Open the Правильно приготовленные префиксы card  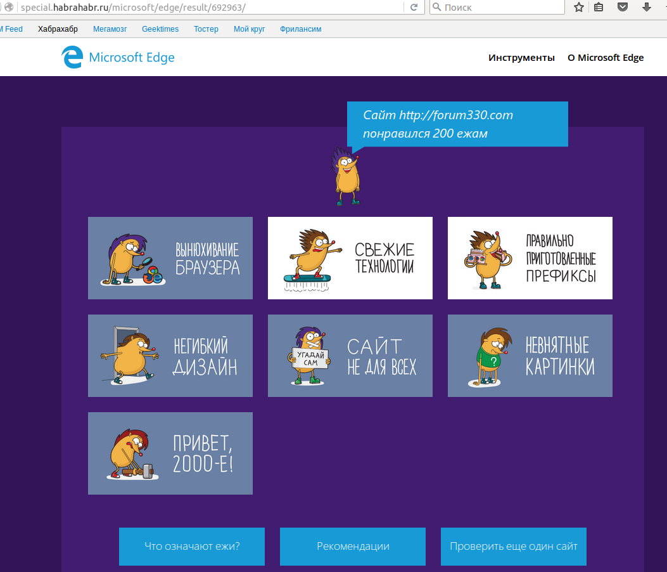530,258
